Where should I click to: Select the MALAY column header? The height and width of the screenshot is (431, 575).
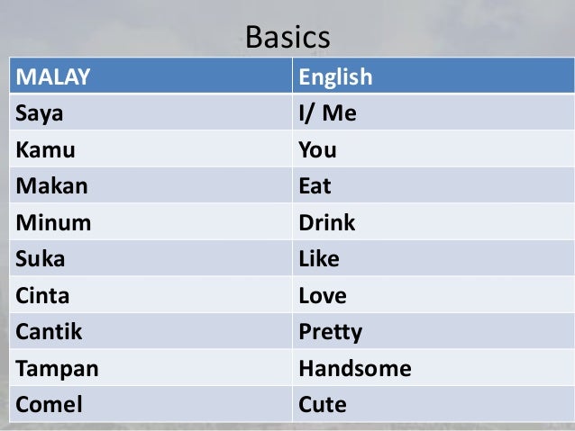(151, 76)
